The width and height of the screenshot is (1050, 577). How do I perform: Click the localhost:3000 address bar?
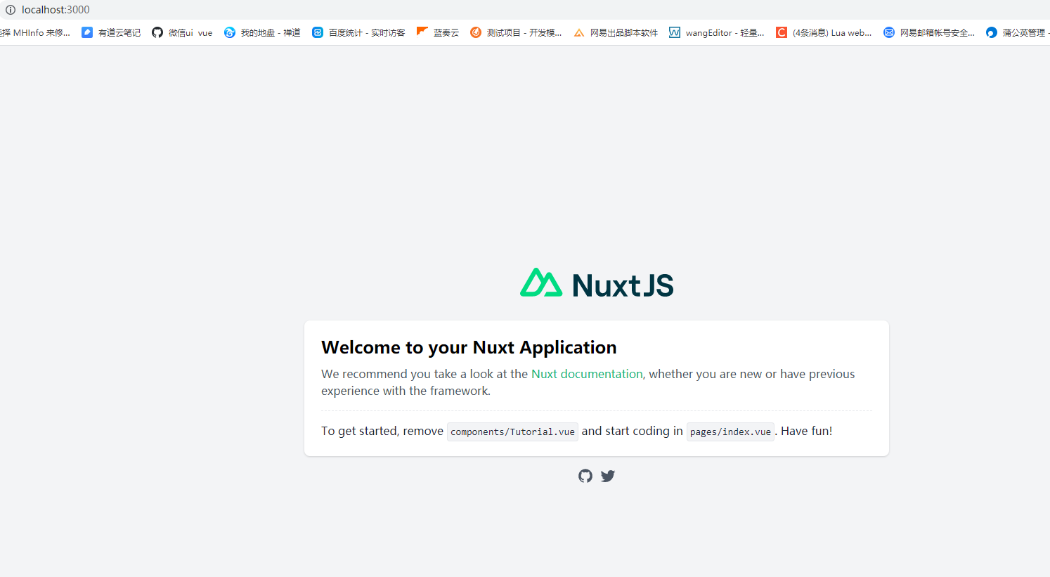(56, 10)
